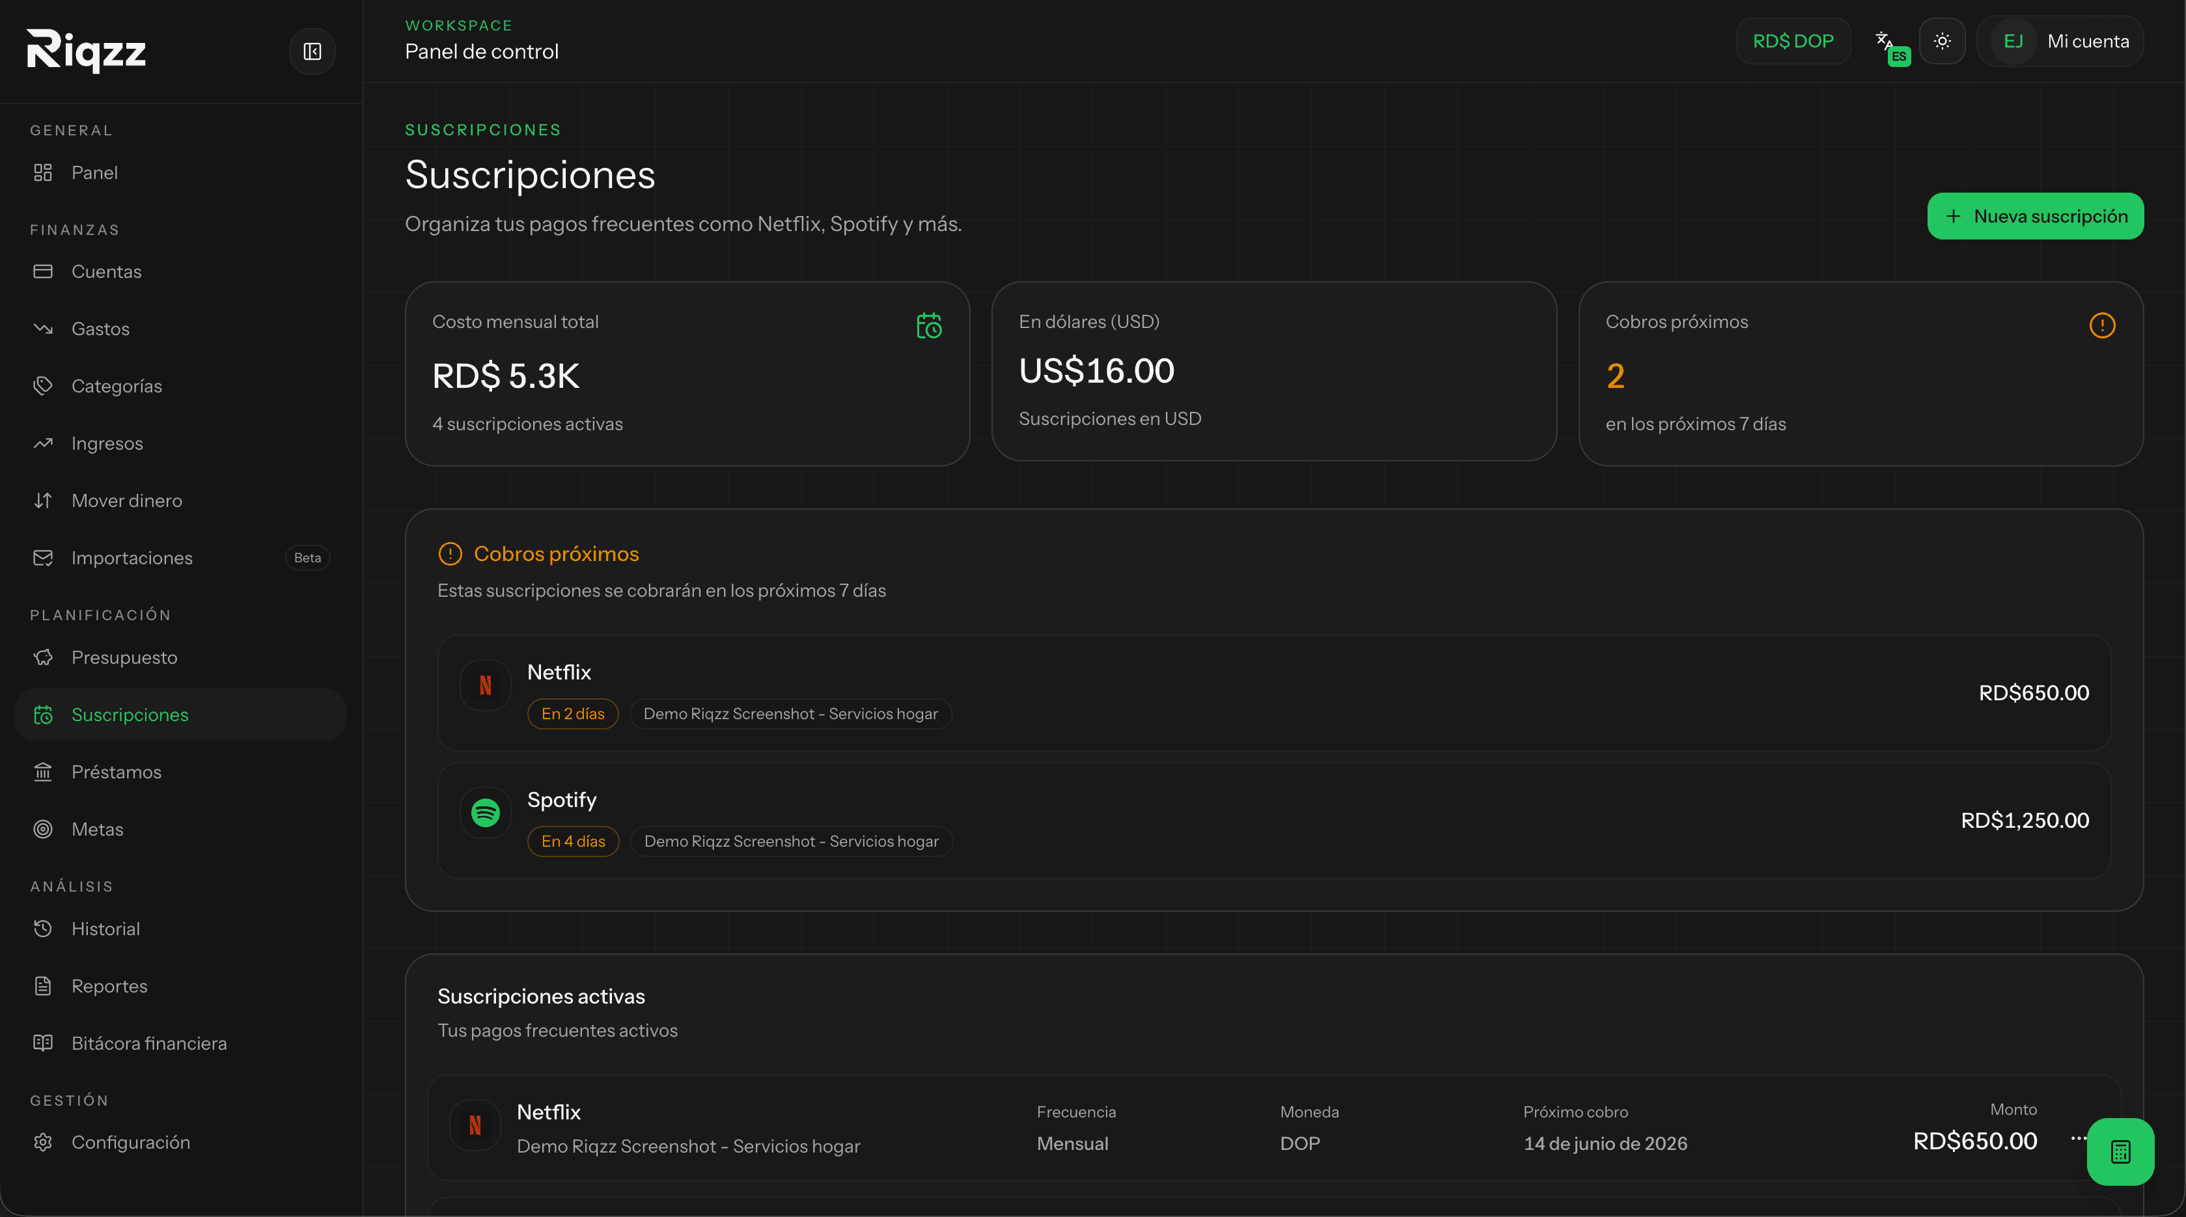This screenshot has width=2186, height=1217.
Task: Open the Mi cuenta account menu
Action: click(2060, 42)
